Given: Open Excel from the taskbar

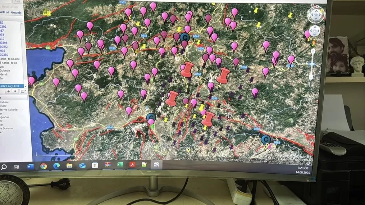Looking at the screenshot, I should coord(120,165).
